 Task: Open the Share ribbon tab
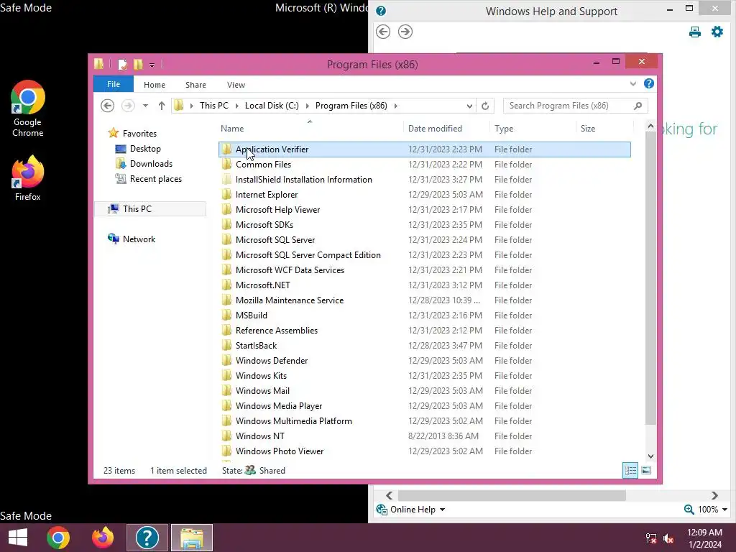click(x=195, y=85)
